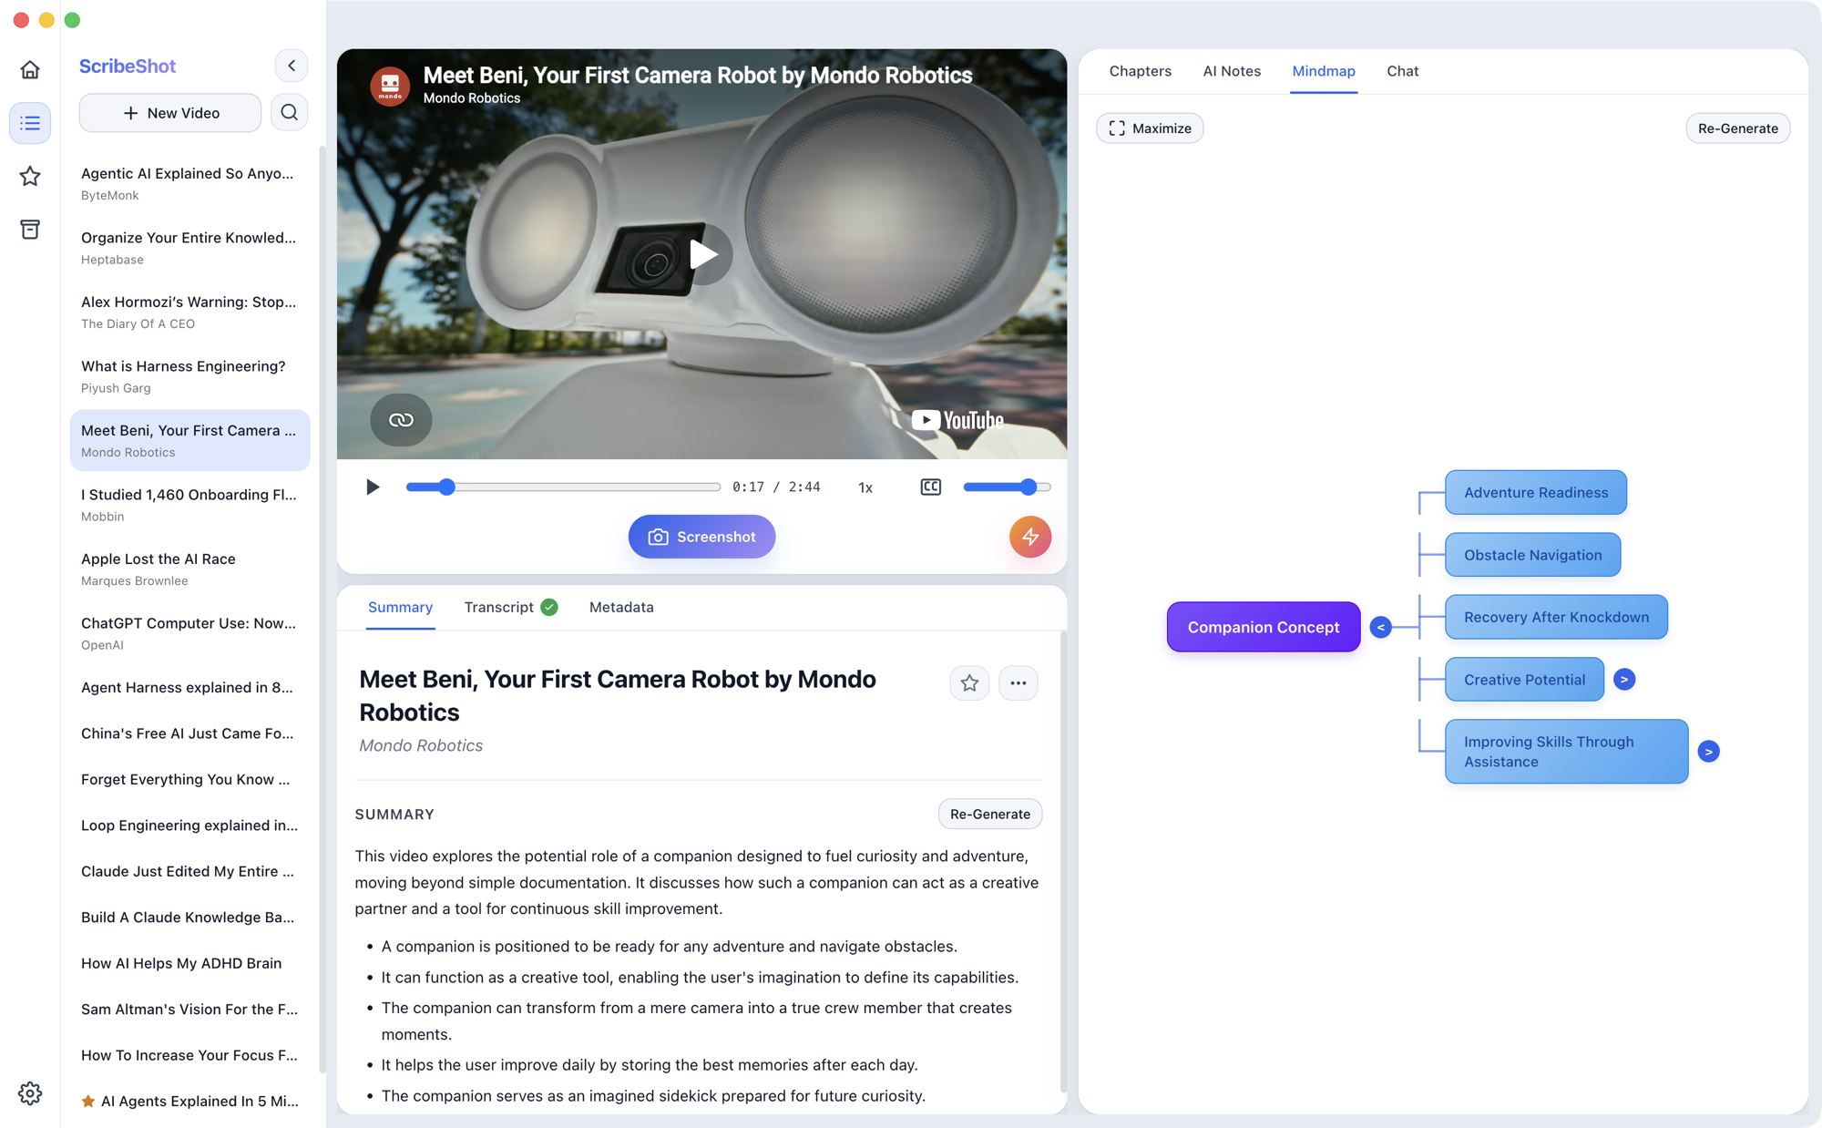Open 'I Studied 1,460 Onboarding Fl...' video
This screenshot has height=1128, width=1822.
coord(189,505)
